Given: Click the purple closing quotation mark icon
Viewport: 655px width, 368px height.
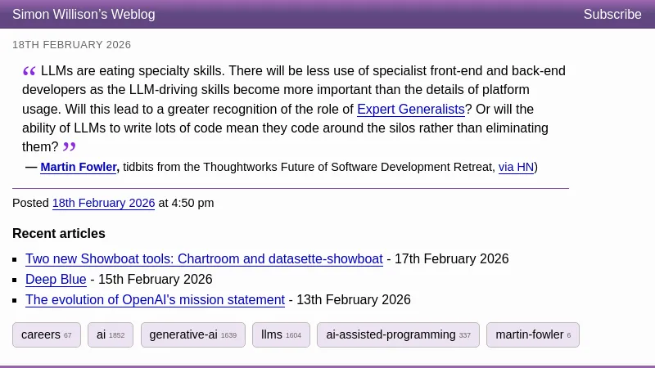Looking at the screenshot, I should coord(70,147).
